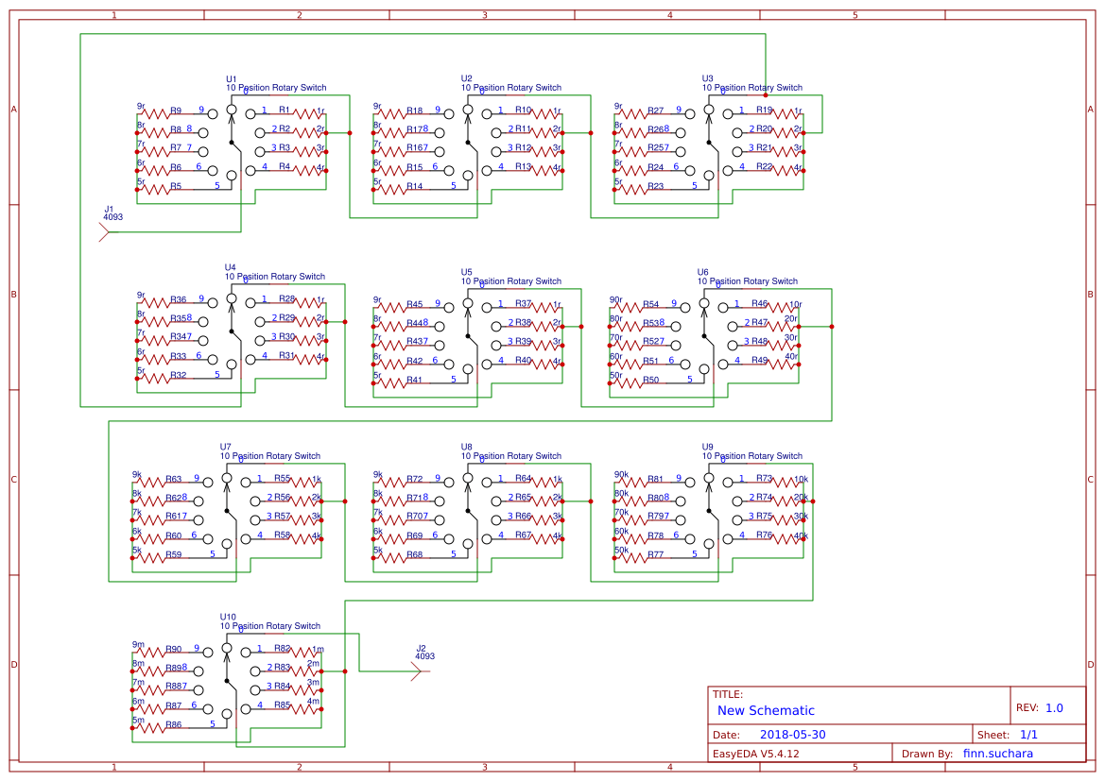Select resistor label R27
The height and width of the screenshot is (781, 1105).
(655, 110)
